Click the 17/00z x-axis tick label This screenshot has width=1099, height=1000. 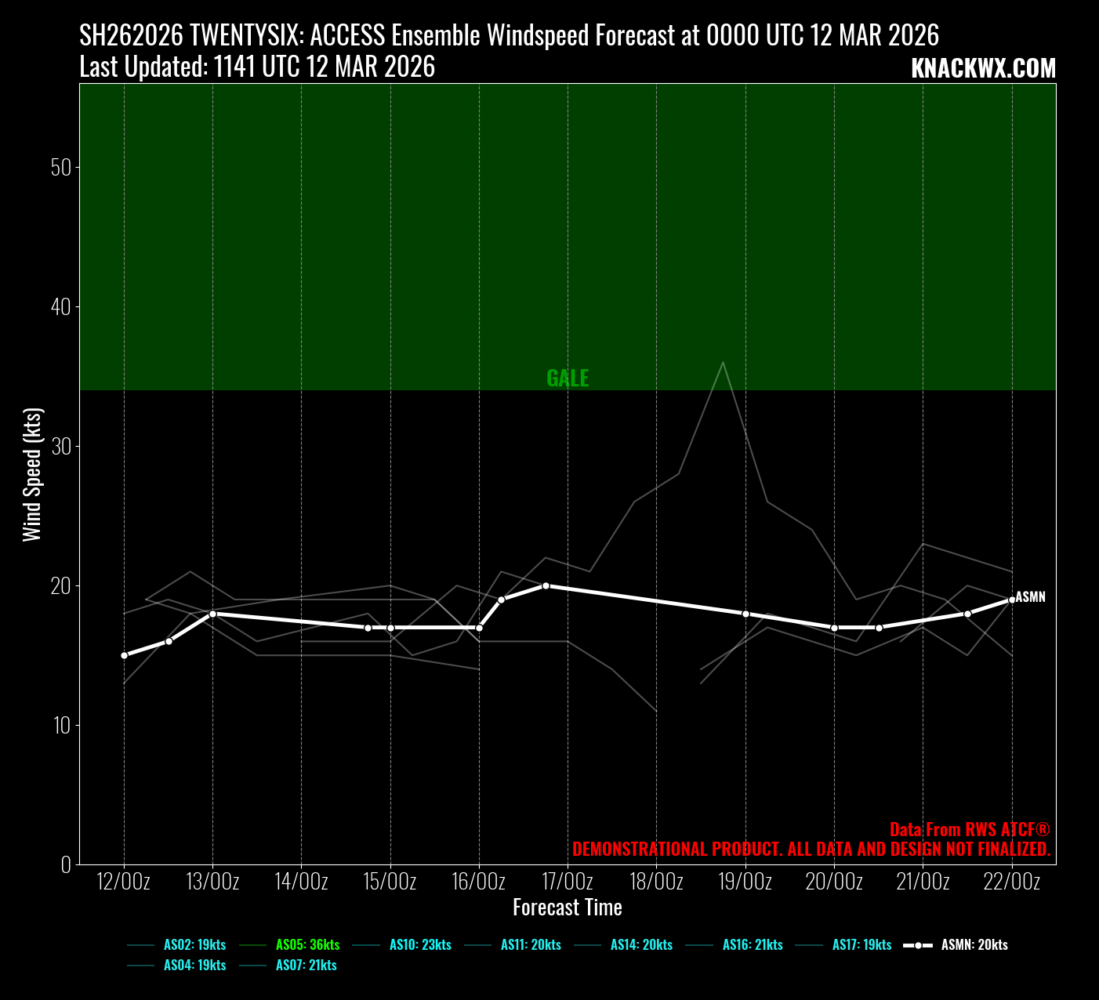click(x=568, y=882)
